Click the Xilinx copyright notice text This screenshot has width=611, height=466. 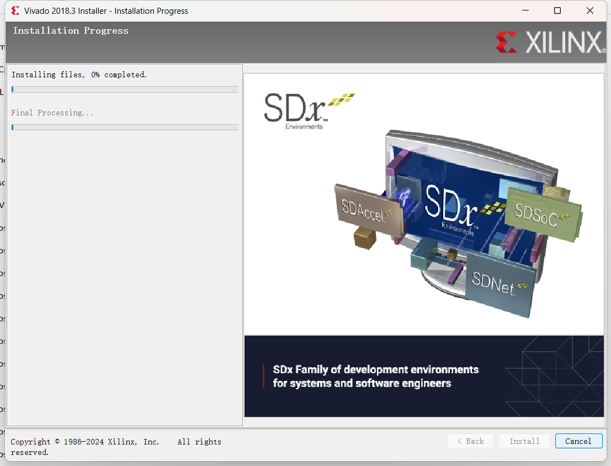pos(116,447)
